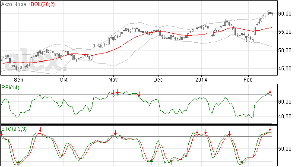Click the 50,00 value on the price axis
Image resolution: width=298 pixels, height=167 pixels.
click(285, 50)
